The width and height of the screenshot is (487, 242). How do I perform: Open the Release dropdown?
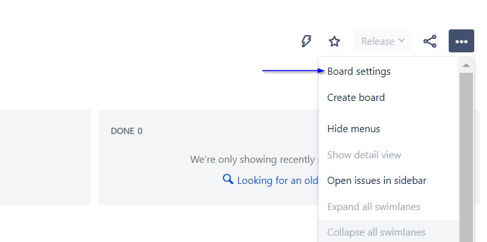click(383, 41)
